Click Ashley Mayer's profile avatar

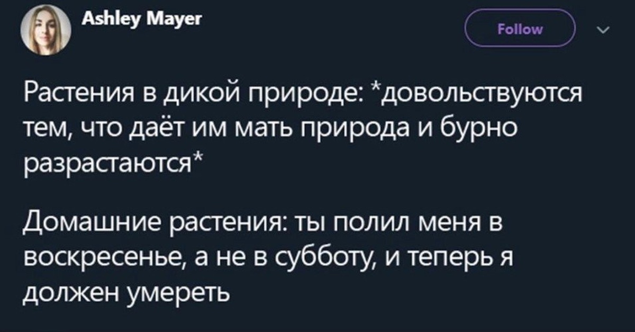pyautogui.click(x=46, y=30)
